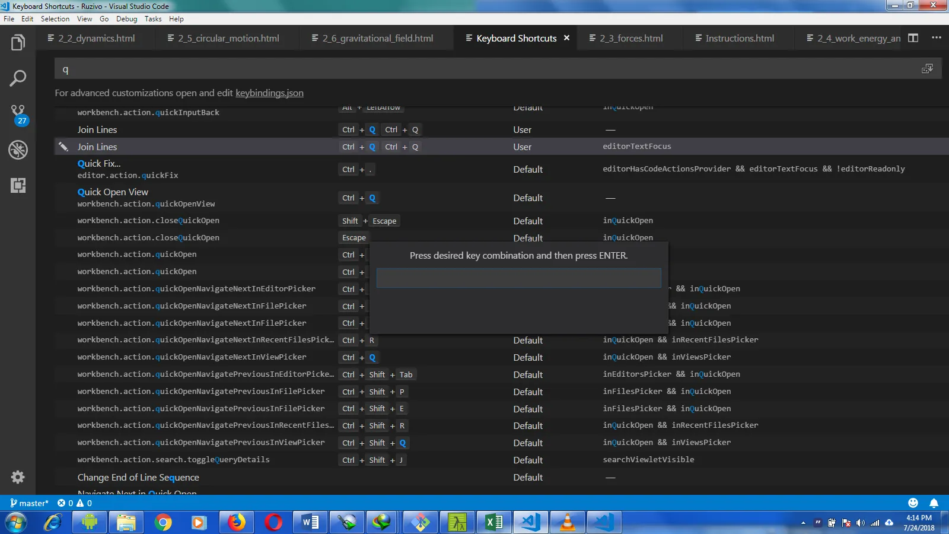Open the Explorer view in the activity bar
This screenshot has height=534, width=949.
pos(18,43)
